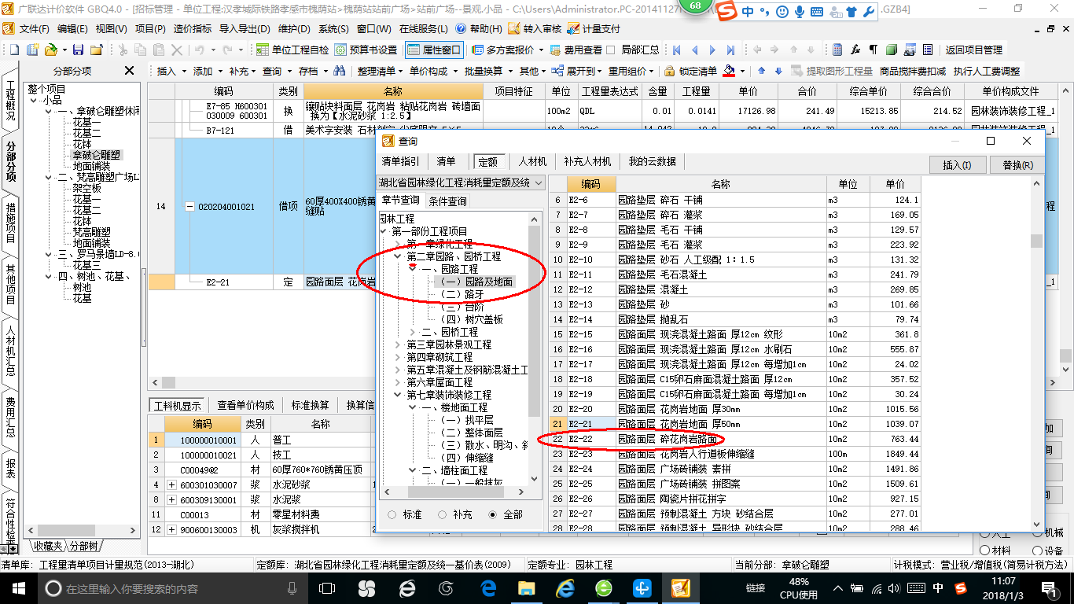Click the fx formula icon
The image size is (1074, 604).
(x=855, y=50)
